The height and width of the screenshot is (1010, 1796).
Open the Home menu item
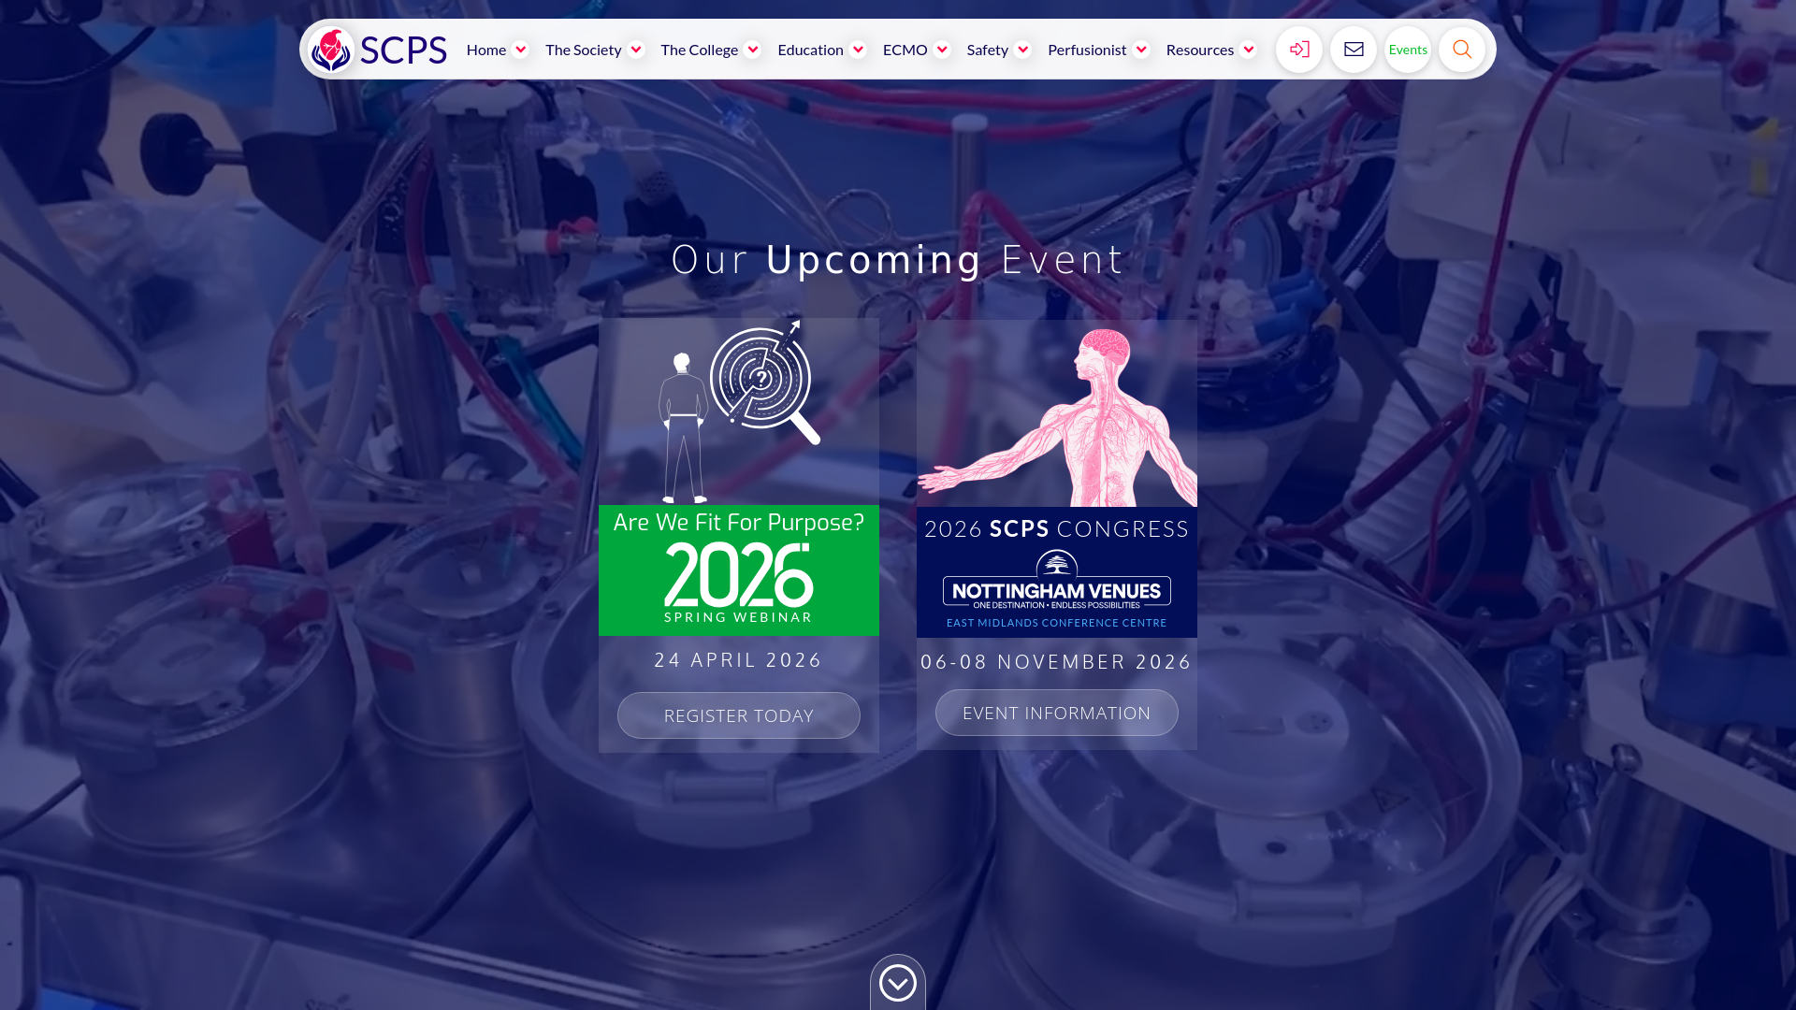(486, 50)
